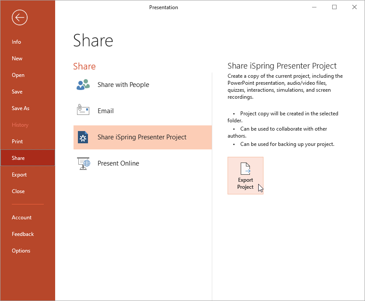Click the Email envelope icon
This screenshot has width=365, height=301.
point(83,110)
